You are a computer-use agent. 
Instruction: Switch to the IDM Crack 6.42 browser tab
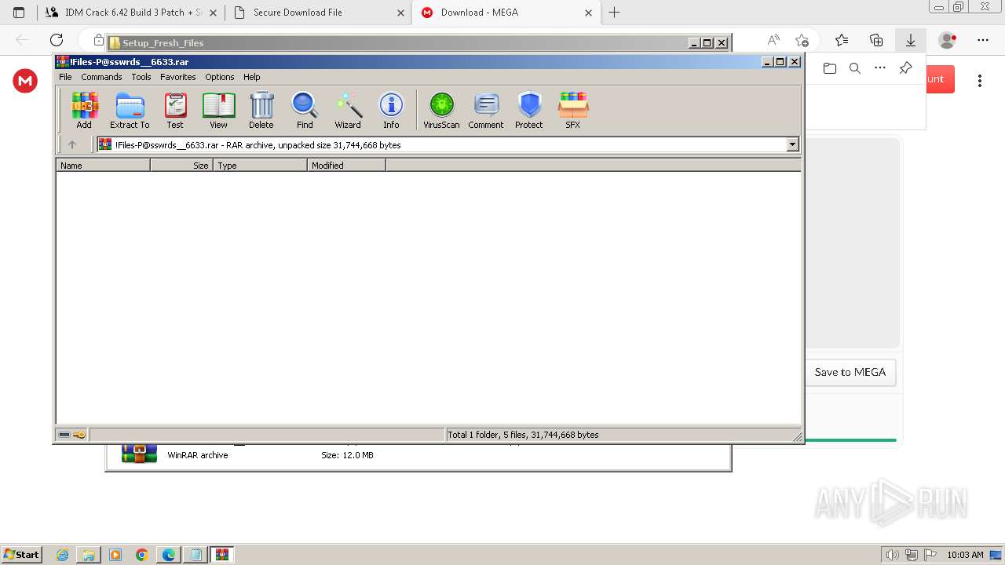pos(133,13)
